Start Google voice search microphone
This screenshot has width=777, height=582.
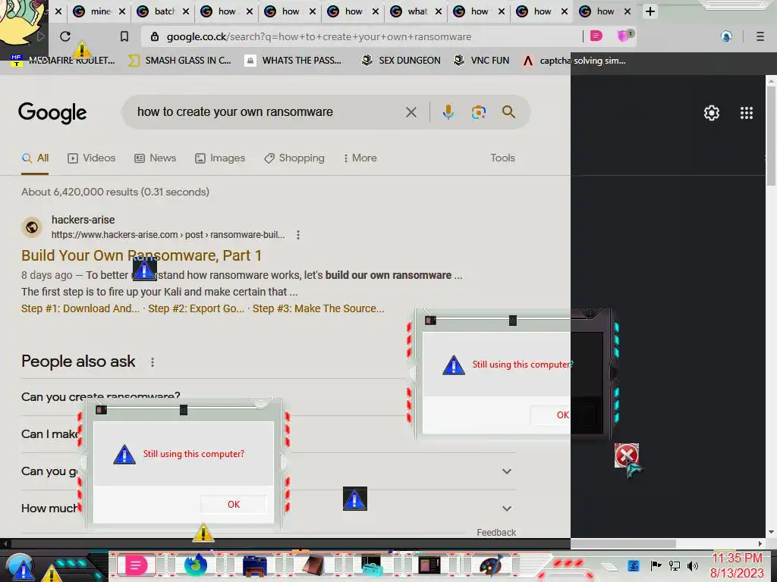tap(448, 112)
